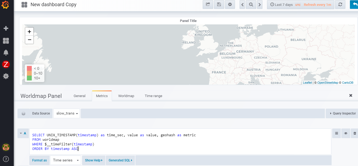Zoom out the time range with magnifier icon

pos(251,5)
